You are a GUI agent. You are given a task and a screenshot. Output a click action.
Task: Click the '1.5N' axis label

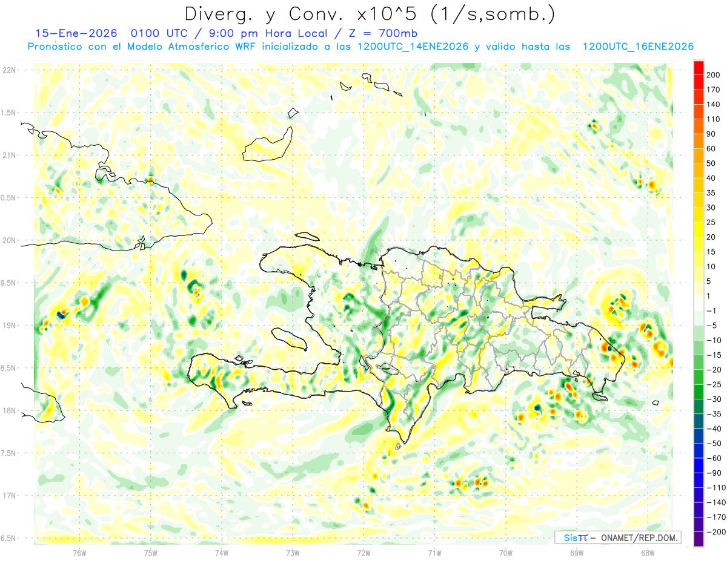(9, 113)
